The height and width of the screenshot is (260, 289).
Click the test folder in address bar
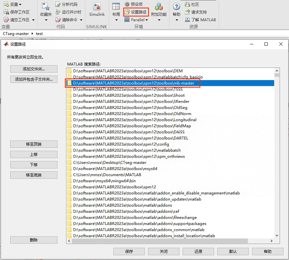point(39,34)
